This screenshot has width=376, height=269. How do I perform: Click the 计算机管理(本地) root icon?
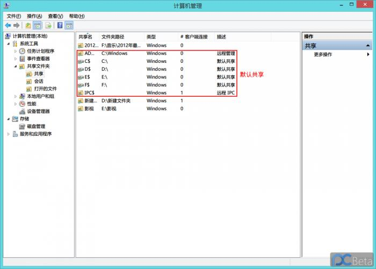click(8, 36)
